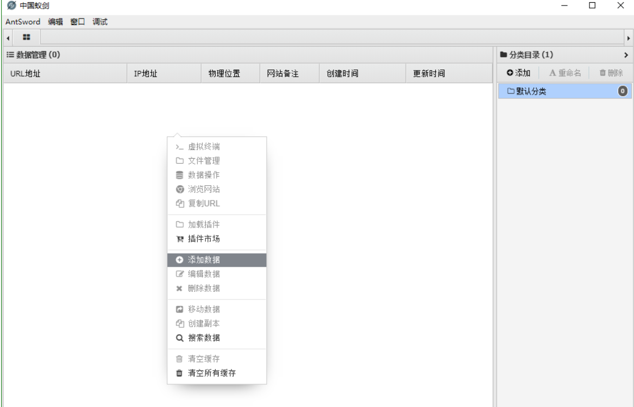Image resolution: width=634 pixels, height=407 pixels.
Task: Click the 重命名 category button
Action: 565,73
